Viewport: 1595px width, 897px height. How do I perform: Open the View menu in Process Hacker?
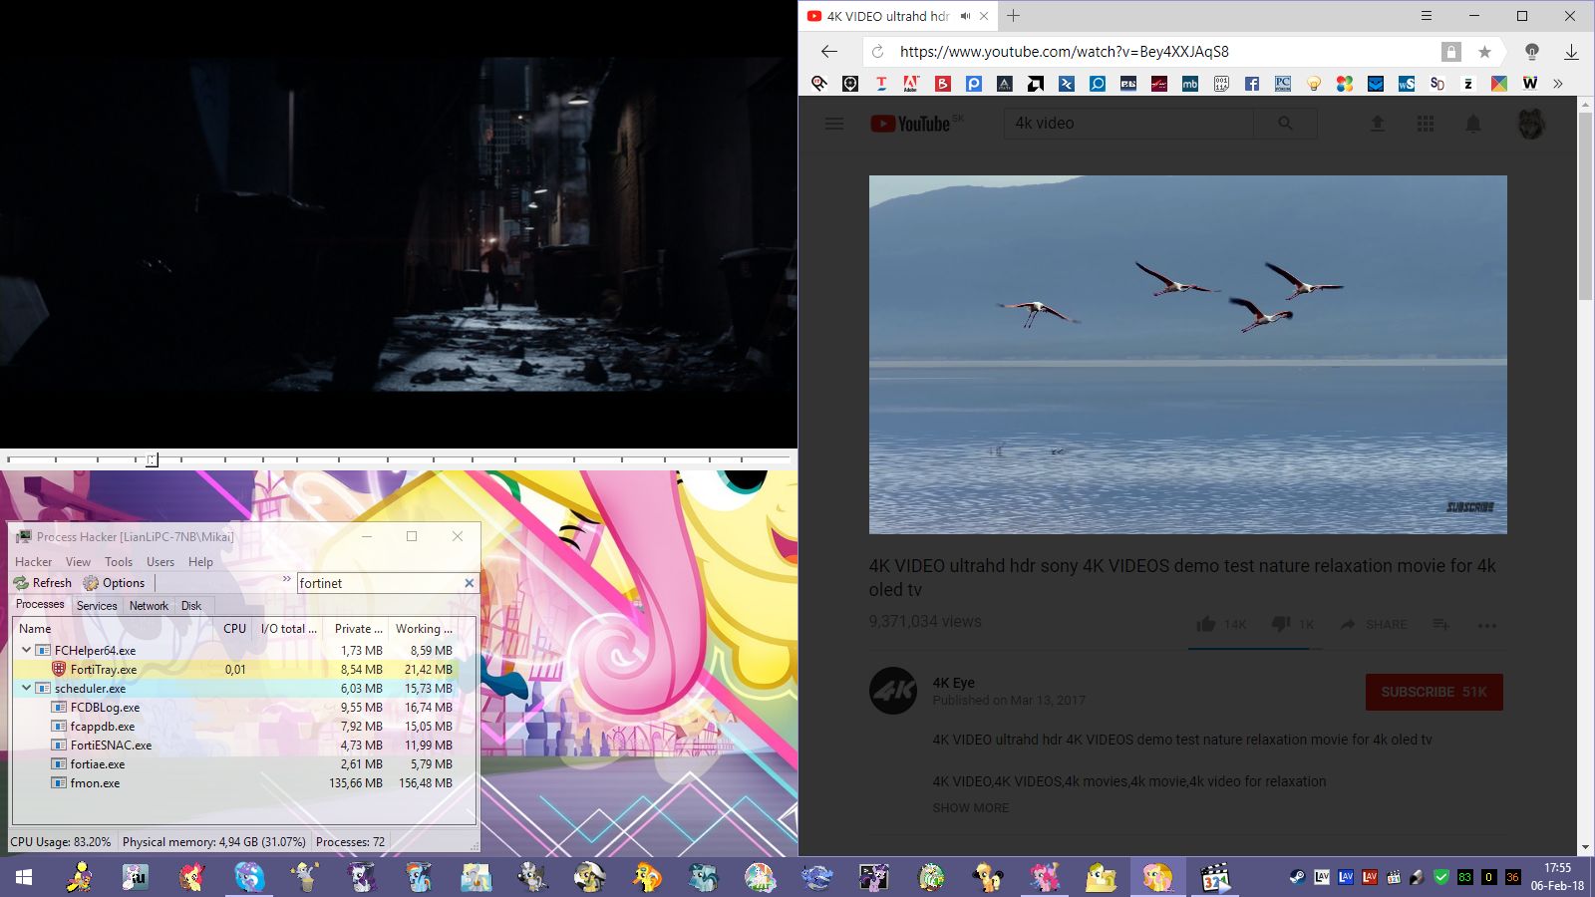pos(78,562)
